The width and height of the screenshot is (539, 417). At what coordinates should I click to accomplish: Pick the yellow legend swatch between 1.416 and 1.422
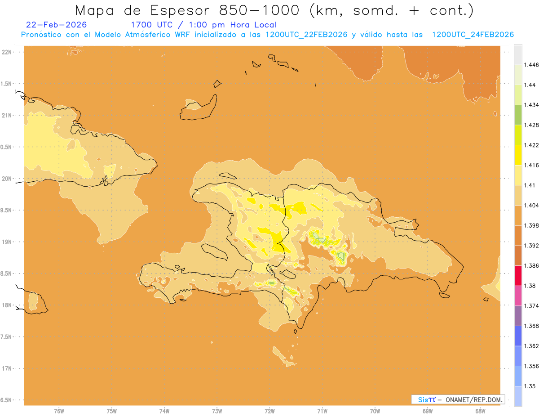[518, 155]
